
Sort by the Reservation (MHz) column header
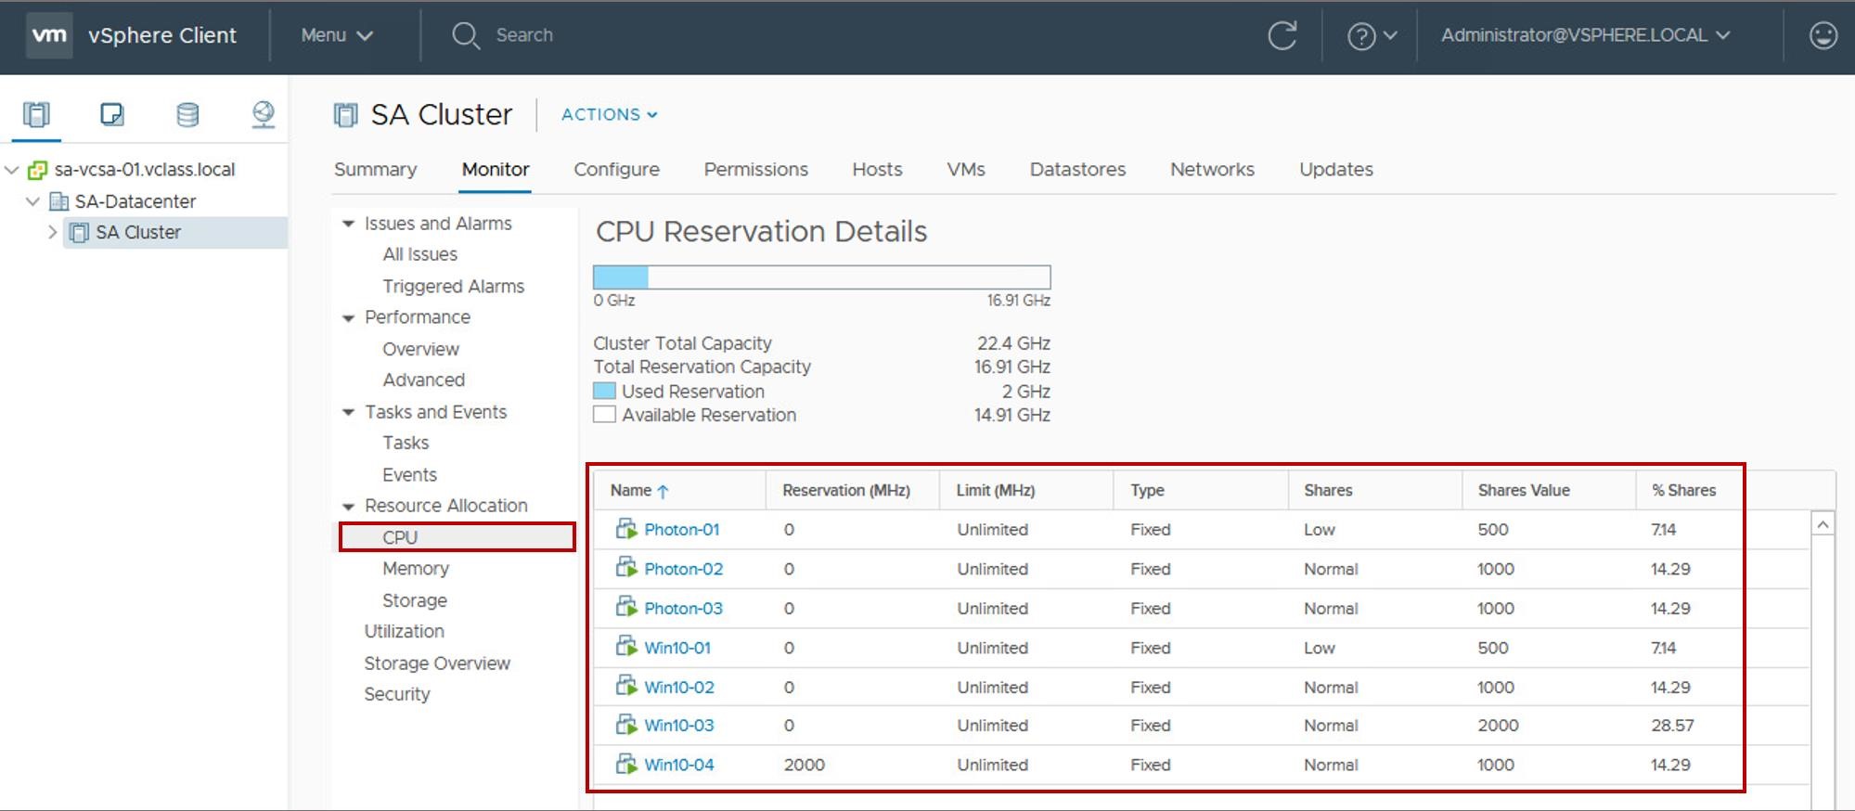[x=846, y=490]
